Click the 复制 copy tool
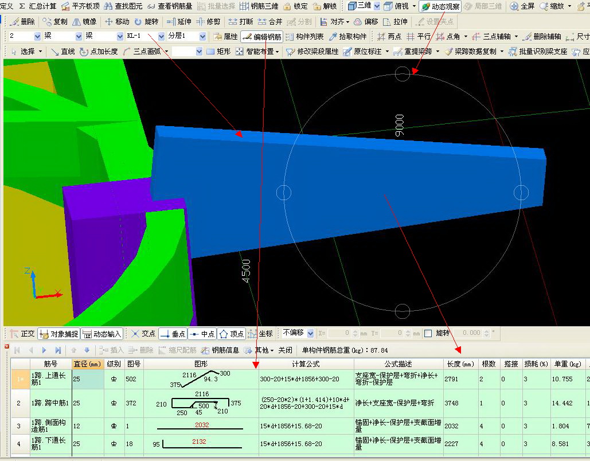 tap(55, 21)
